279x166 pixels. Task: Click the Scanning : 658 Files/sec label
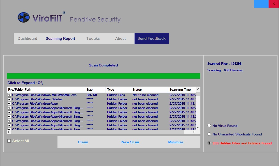pos(225,70)
